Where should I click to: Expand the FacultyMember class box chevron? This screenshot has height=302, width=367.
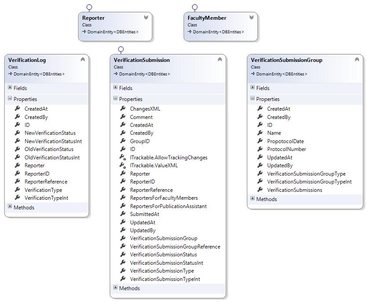pyautogui.click(x=251, y=17)
